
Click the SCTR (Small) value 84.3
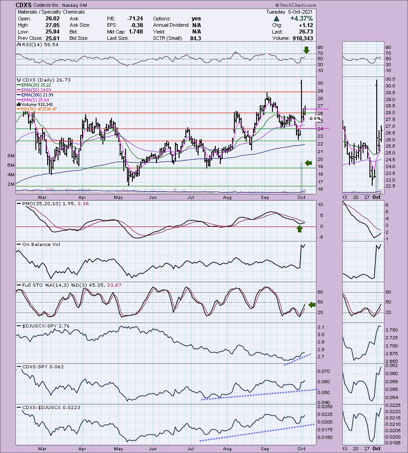(195, 38)
